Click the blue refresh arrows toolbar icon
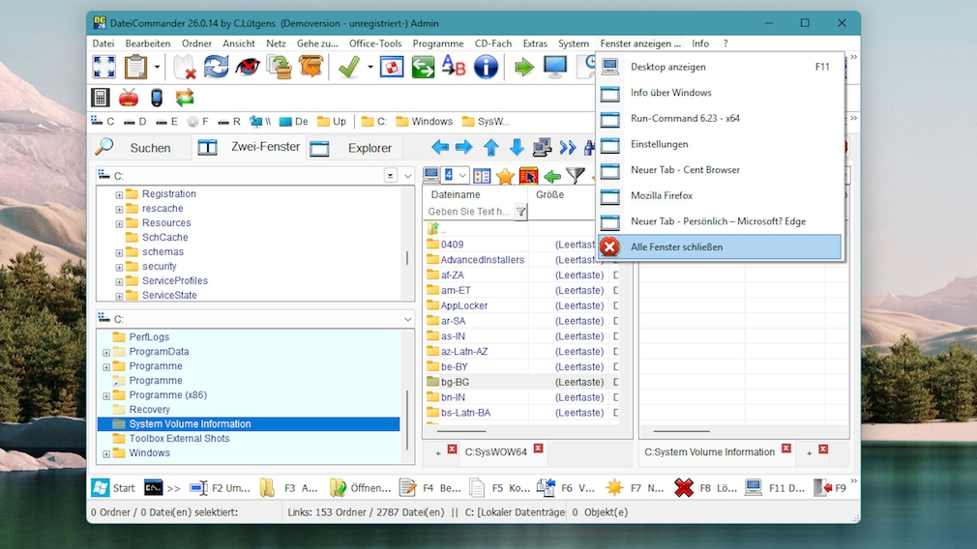The image size is (977, 549). 216,67
